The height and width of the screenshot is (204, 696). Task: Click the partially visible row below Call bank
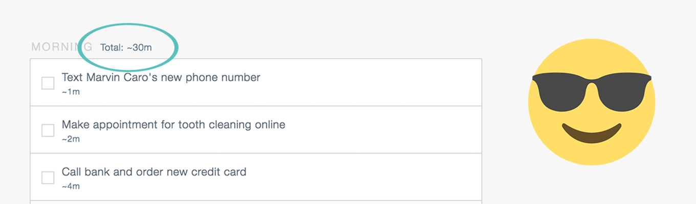(x=256, y=202)
